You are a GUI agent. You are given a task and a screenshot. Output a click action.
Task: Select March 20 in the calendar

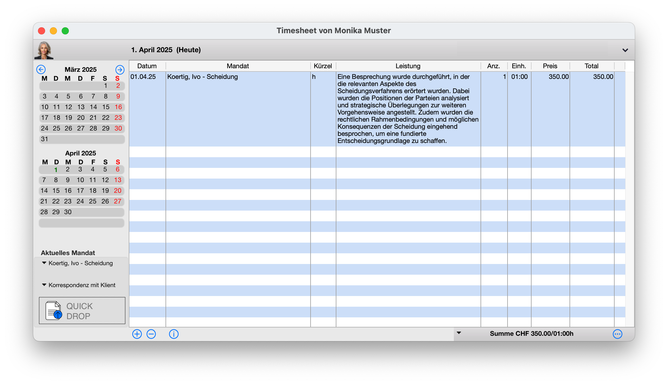coord(81,118)
